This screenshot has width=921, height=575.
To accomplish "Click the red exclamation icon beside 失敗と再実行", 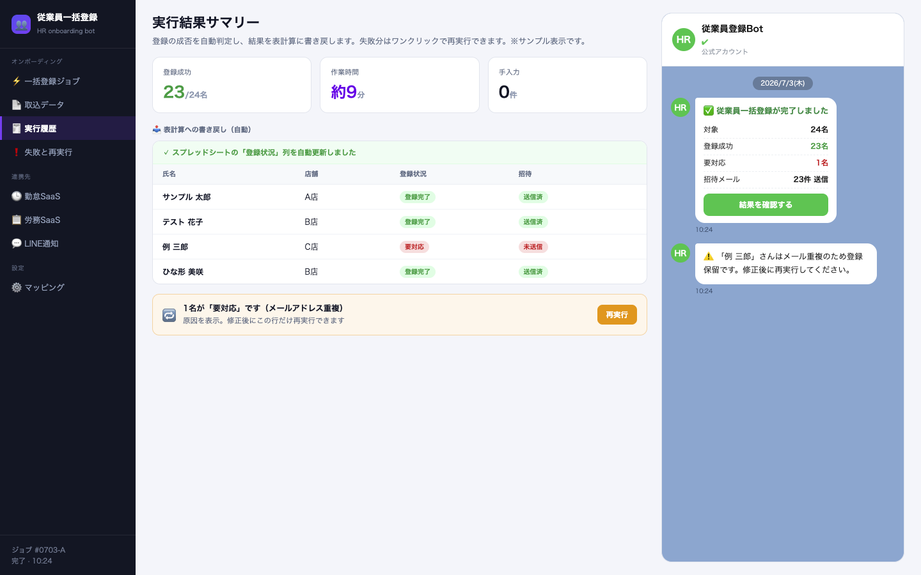I will point(17,152).
